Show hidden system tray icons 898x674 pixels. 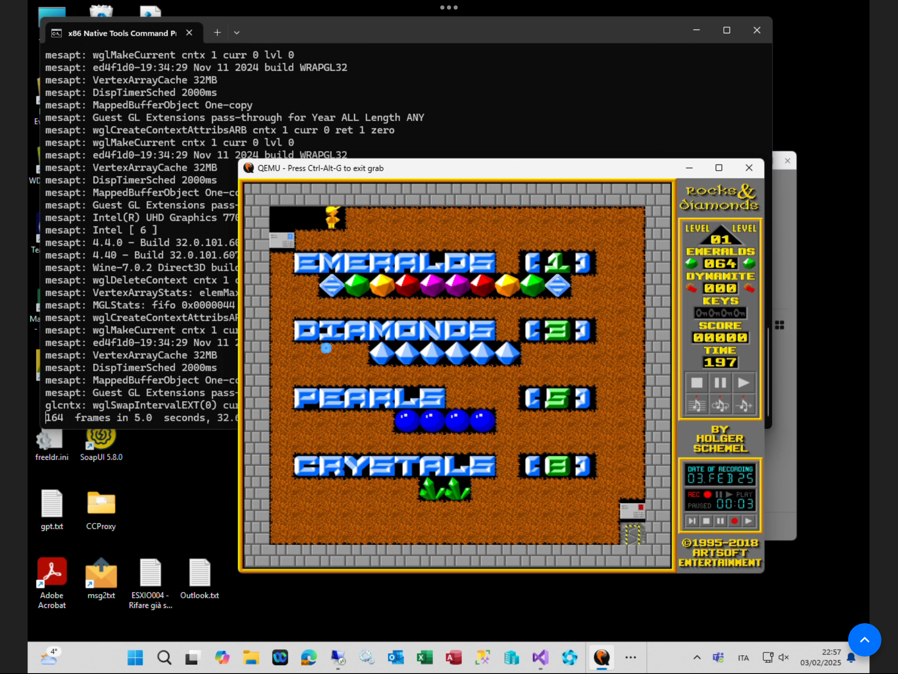[697, 658]
